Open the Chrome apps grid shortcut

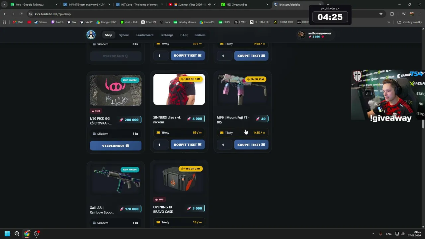point(4,22)
